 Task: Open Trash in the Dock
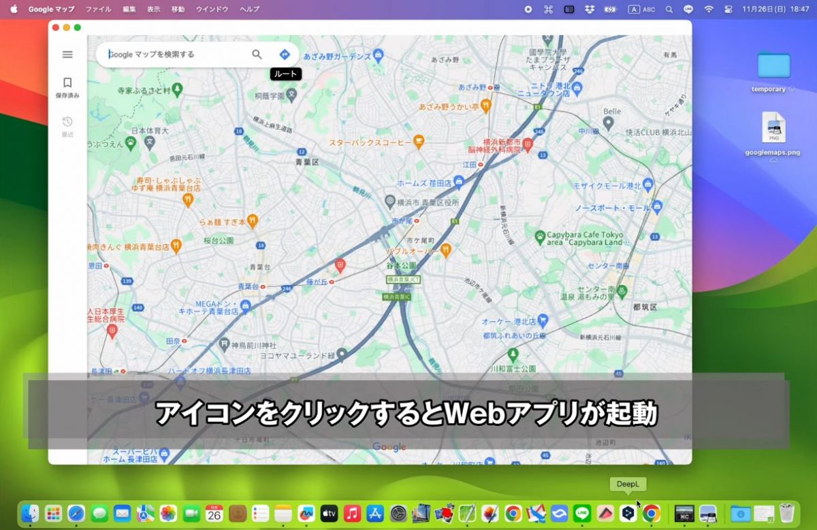(x=786, y=513)
